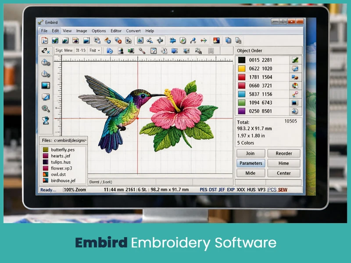This screenshot has height=263, width=351.
Task: Open the View menu
Action: pos(67,31)
